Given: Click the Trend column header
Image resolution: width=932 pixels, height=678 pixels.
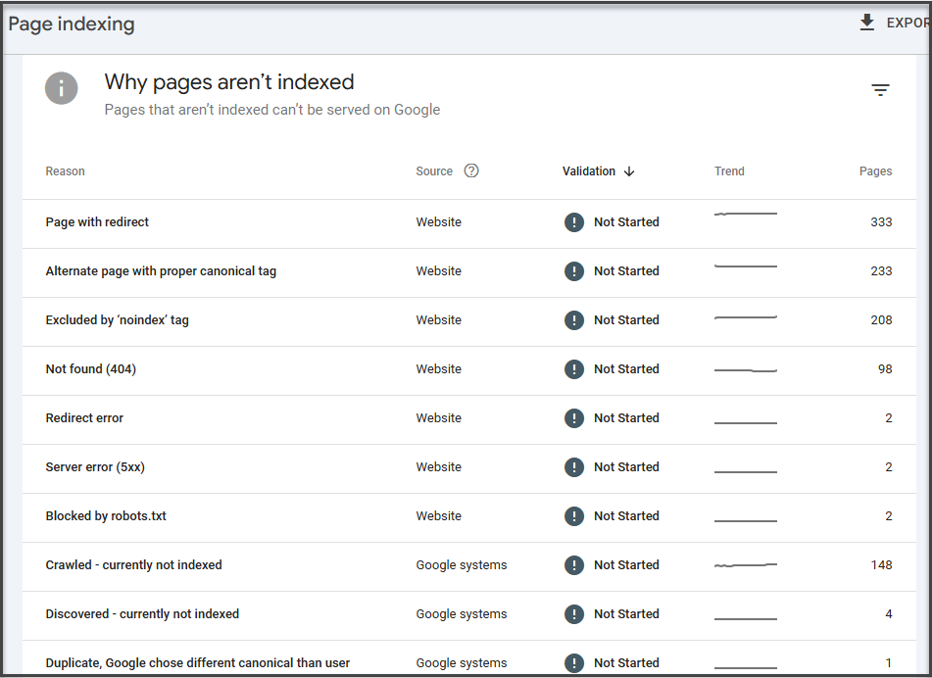Looking at the screenshot, I should coord(729,171).
